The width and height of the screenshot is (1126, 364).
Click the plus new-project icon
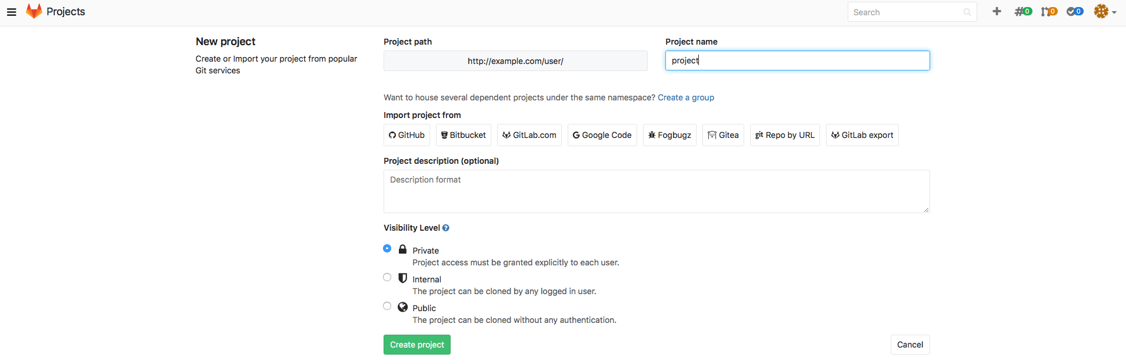point(997,11)
